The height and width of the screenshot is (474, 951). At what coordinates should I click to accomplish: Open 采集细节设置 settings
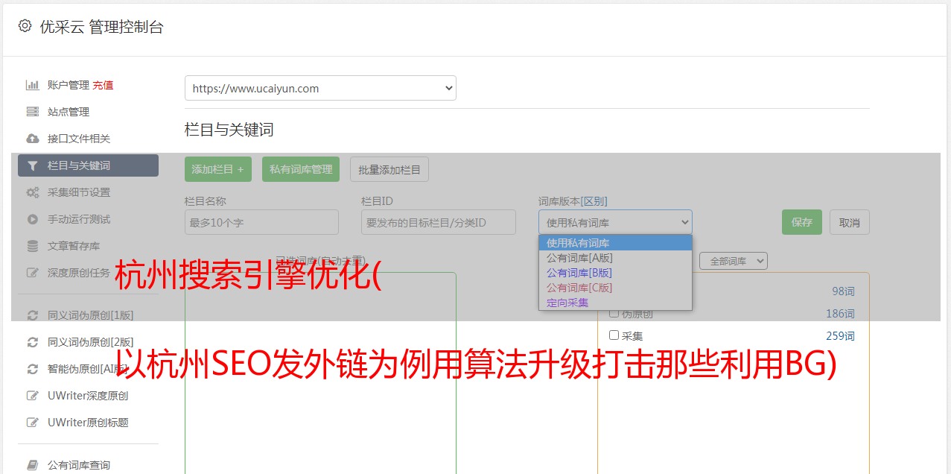click(x=79, y=192)
